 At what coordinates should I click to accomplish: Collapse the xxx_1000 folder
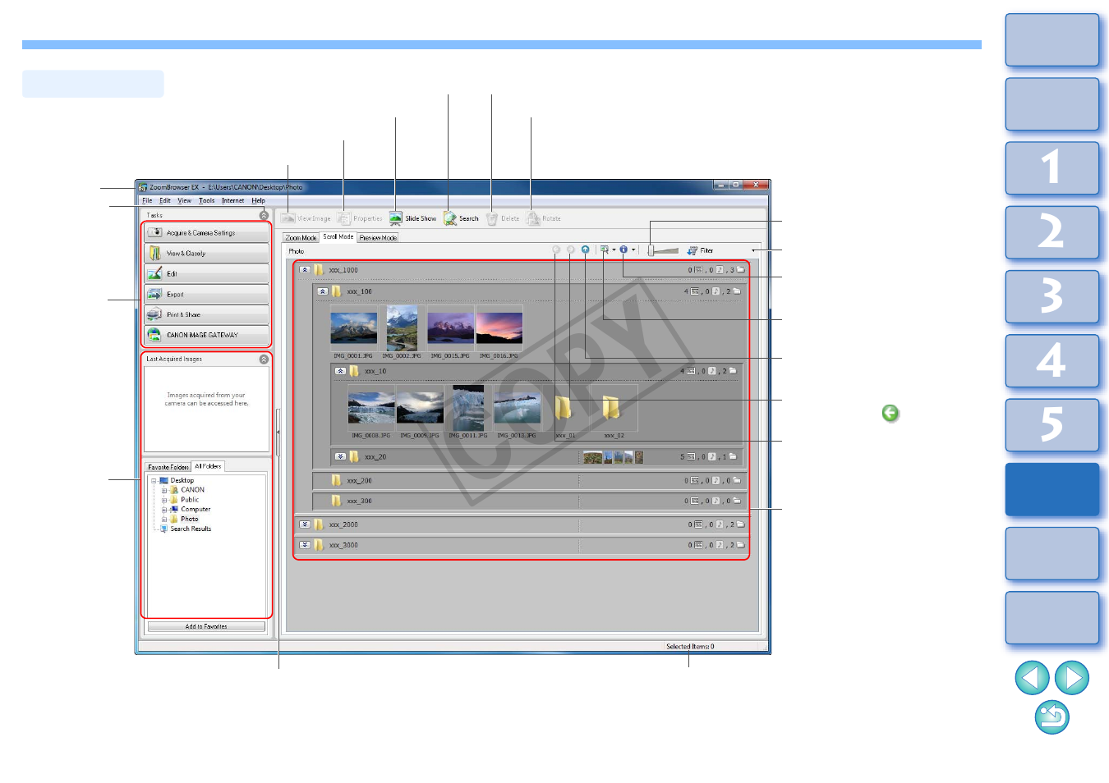(x=305, y=270)
